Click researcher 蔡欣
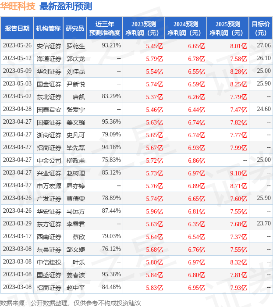This screenshot has height=307, width=273. pos(79,237)
